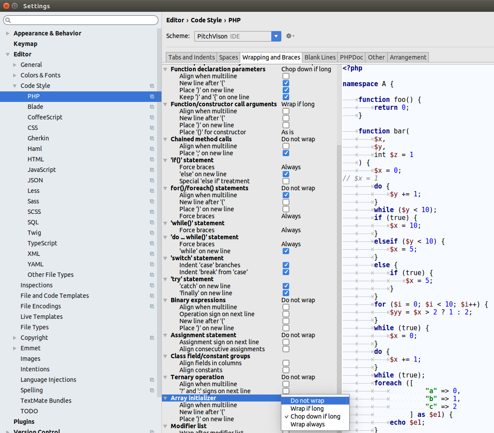The image size is (494, 433).
Task: Click the project-level icon beside Code Style
Action: click(152, 86)
